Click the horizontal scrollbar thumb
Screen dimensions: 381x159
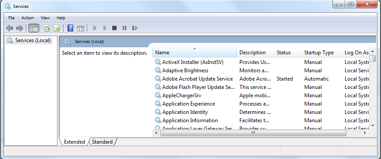(253, 133)
